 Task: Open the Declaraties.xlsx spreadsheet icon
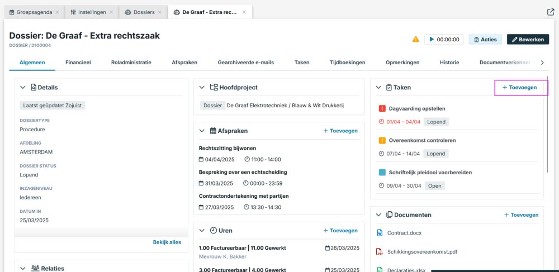[380, 270]
